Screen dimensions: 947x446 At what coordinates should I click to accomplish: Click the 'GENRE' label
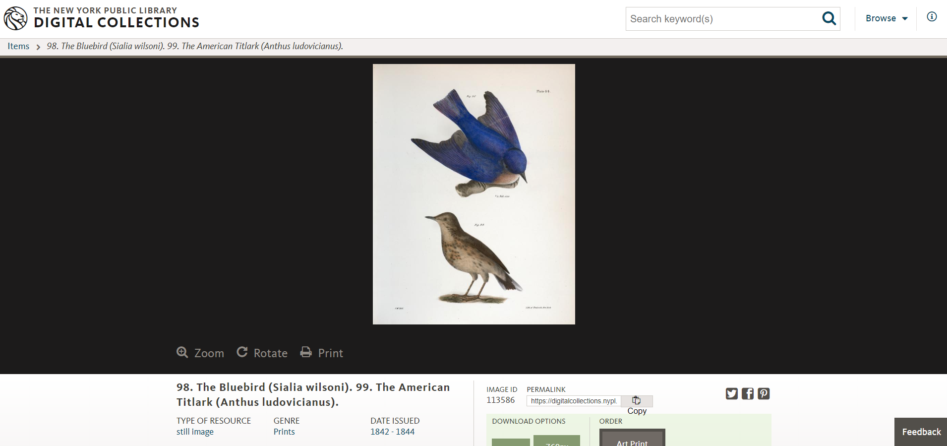point(287,421)
